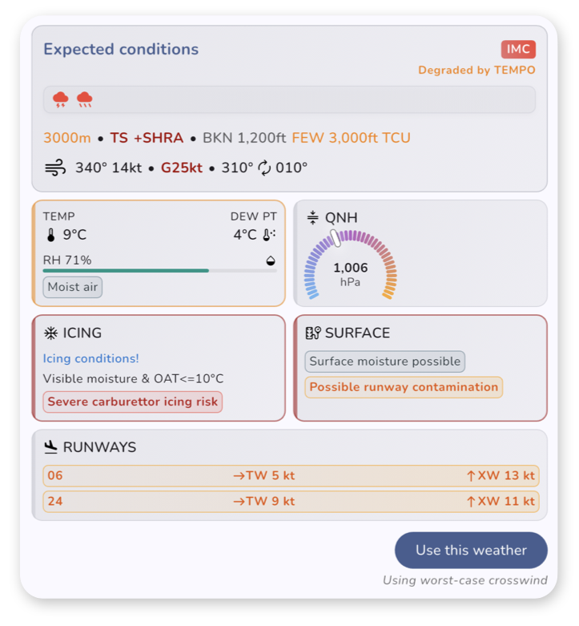
Task: Click the Use this weather button
Action: [x=471, y=550]
